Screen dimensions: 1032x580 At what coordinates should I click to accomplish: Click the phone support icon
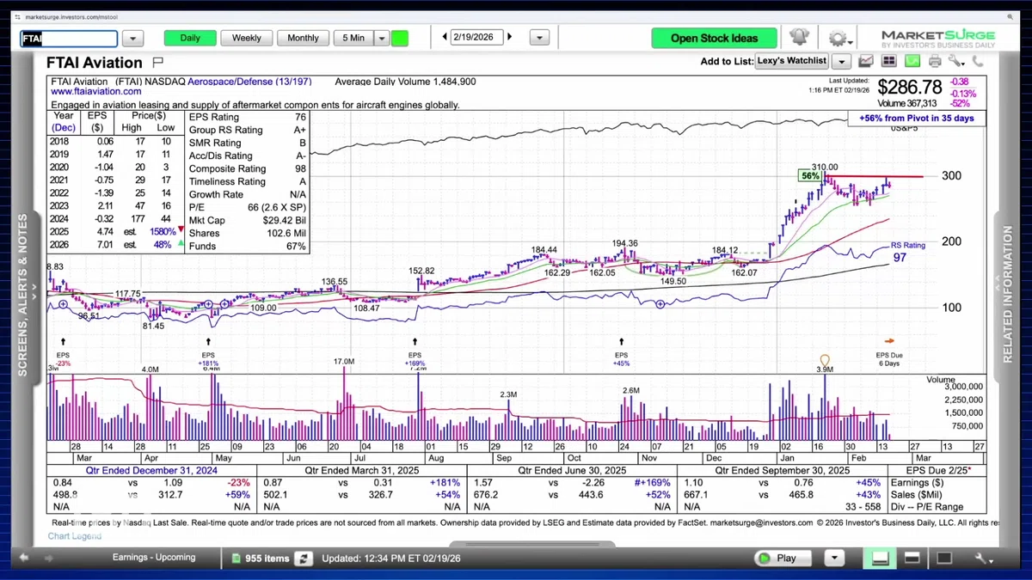pyautogui.click(x=978, y=61)
